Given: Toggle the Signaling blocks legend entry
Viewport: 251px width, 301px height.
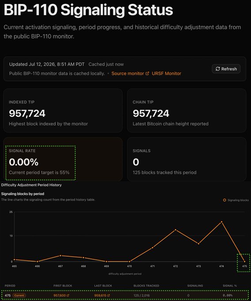Looking at the screenshot, I should [x=236, y=200].
